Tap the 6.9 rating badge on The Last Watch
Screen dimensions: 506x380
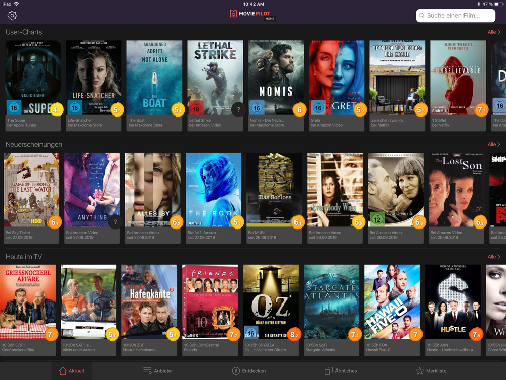(x=55, y=222)
